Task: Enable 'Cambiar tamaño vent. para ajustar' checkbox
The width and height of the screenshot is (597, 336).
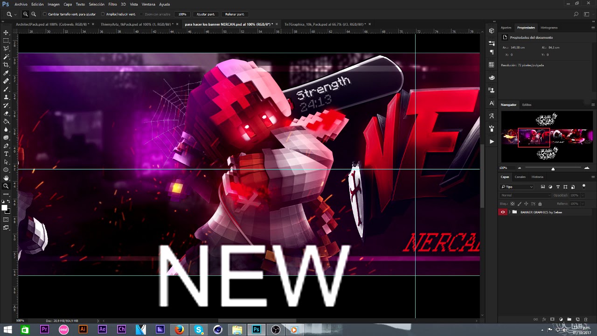Action: 45,14
